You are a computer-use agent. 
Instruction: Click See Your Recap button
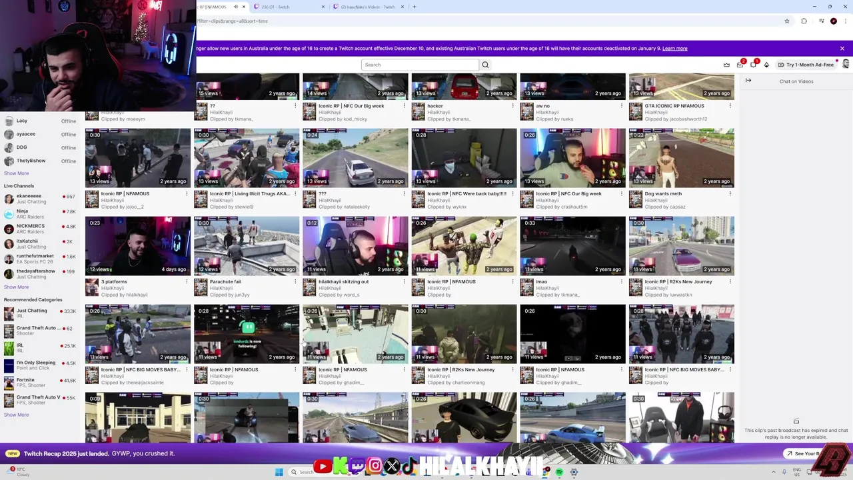click(802, 453)
